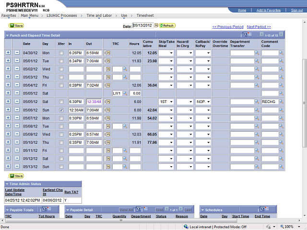The height and width of the screenshot is (230, 307).
Task: Look up Department Transfer for 04/30/12 row
Action: coord(257,53)
